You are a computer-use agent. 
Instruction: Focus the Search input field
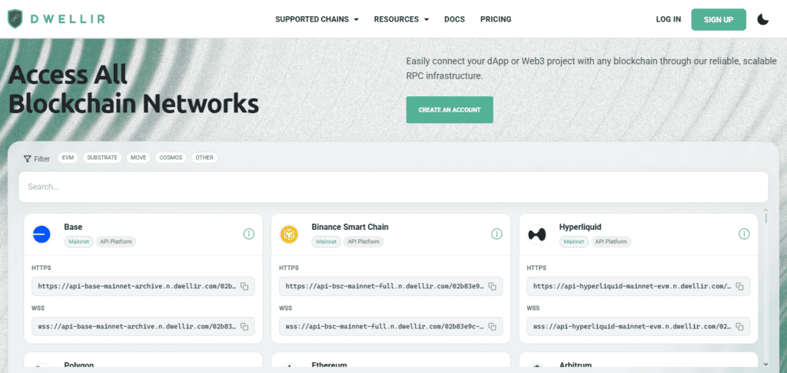pyautogui.click(x=393, y=187)
